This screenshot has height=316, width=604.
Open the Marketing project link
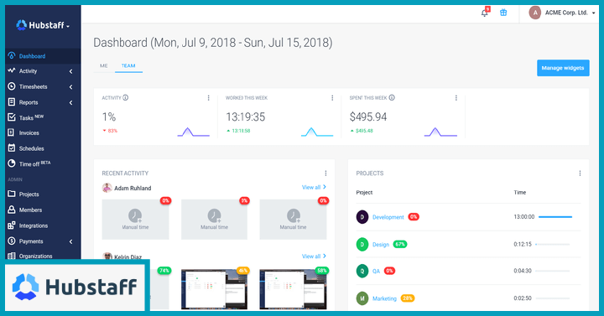tap(384, 298)
